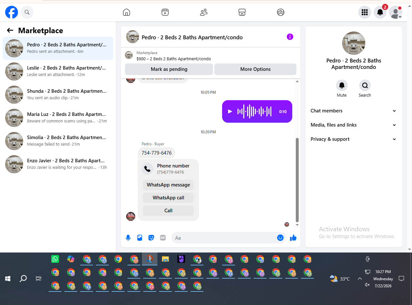Open Copilot from the taskbar
This screenshot has width=412, height=305.
[x=71, y=259]
